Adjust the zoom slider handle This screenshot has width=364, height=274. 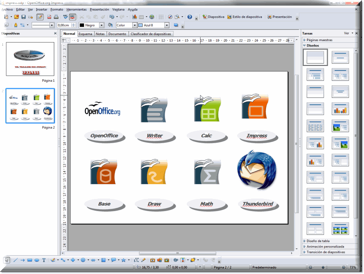(323, 268)
